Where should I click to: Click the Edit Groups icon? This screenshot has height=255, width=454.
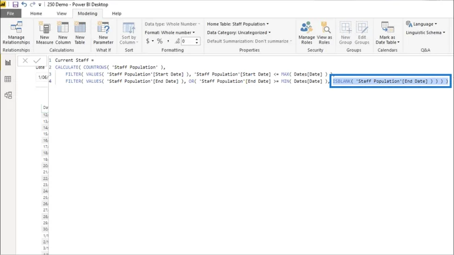point(362,33)
